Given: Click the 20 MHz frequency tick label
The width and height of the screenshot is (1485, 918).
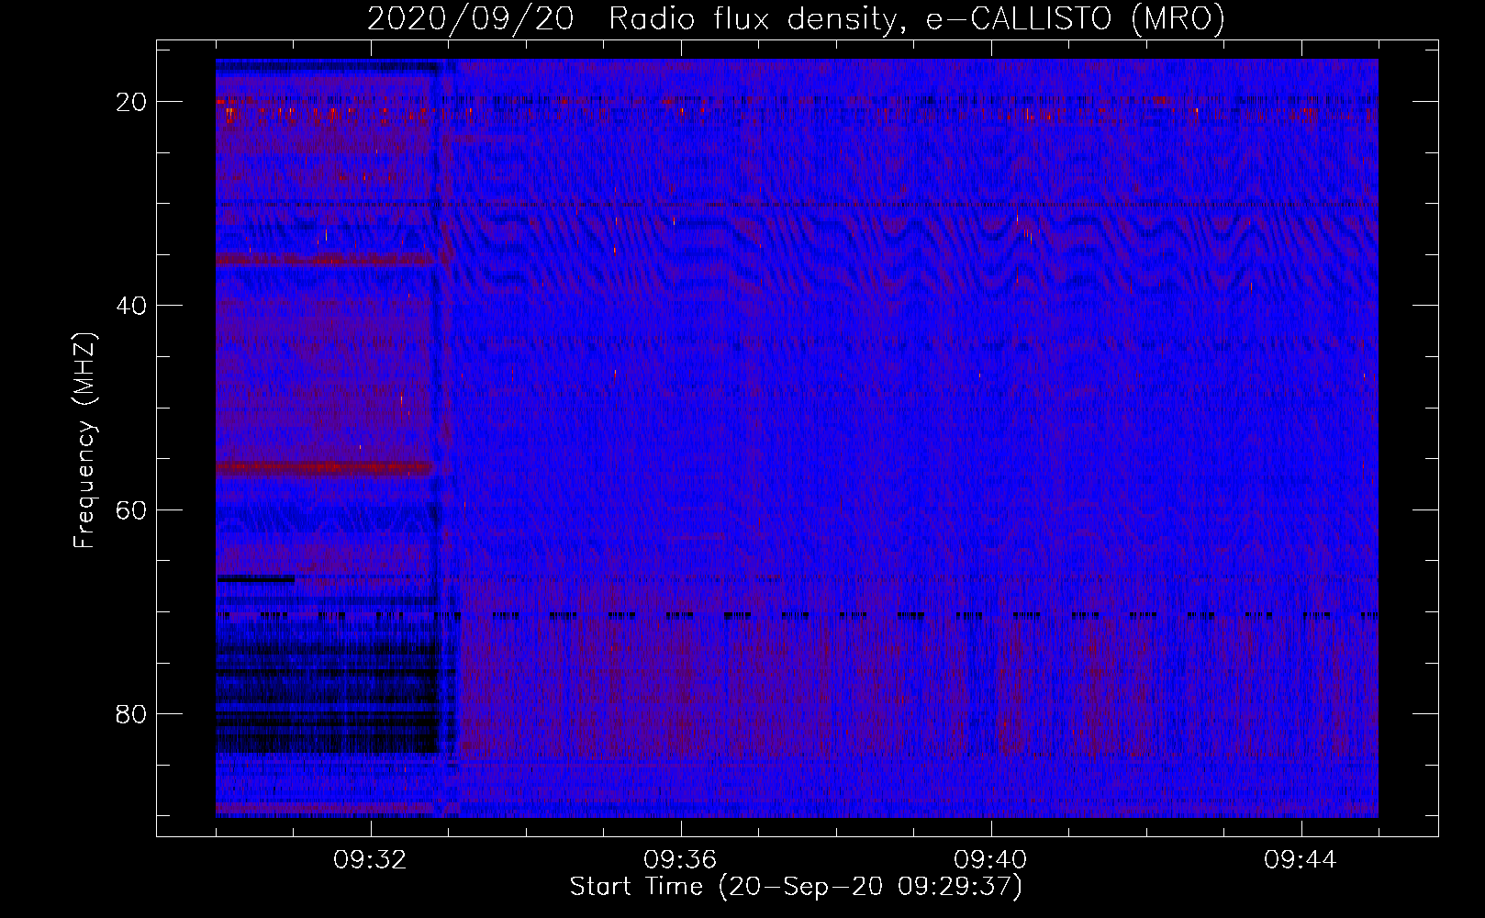Looking at the screenshot, I should (132, 102).
